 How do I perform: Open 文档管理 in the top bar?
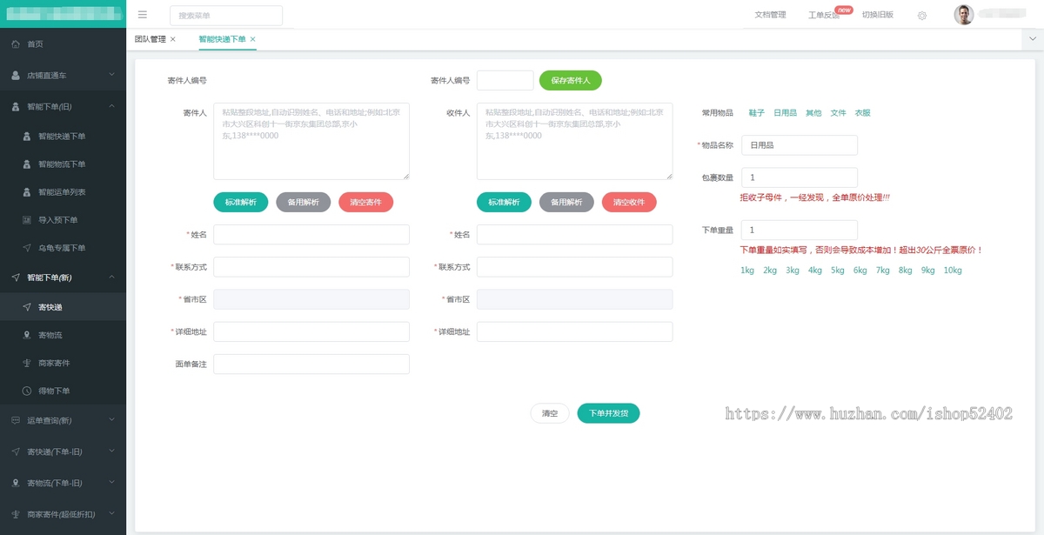pyautogui.click(x=770, y=15)
